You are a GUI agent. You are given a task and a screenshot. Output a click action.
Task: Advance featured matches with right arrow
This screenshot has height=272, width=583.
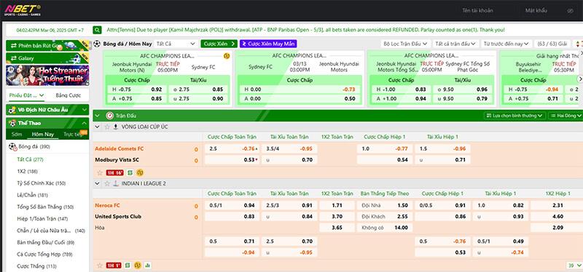pos(579,79)
